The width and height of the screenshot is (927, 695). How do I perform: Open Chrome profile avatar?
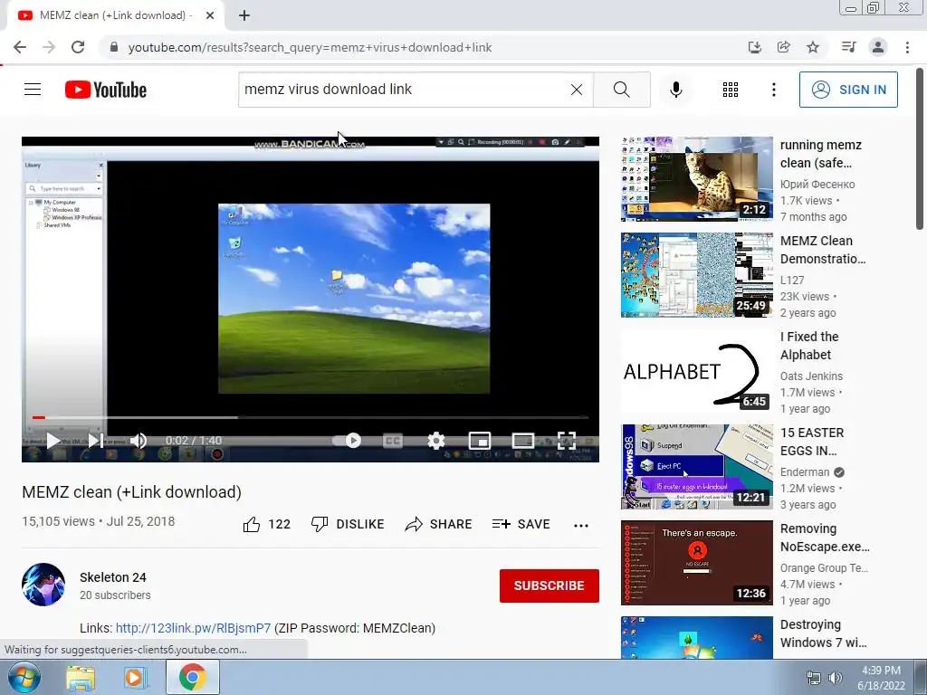[x=878, y=47]
